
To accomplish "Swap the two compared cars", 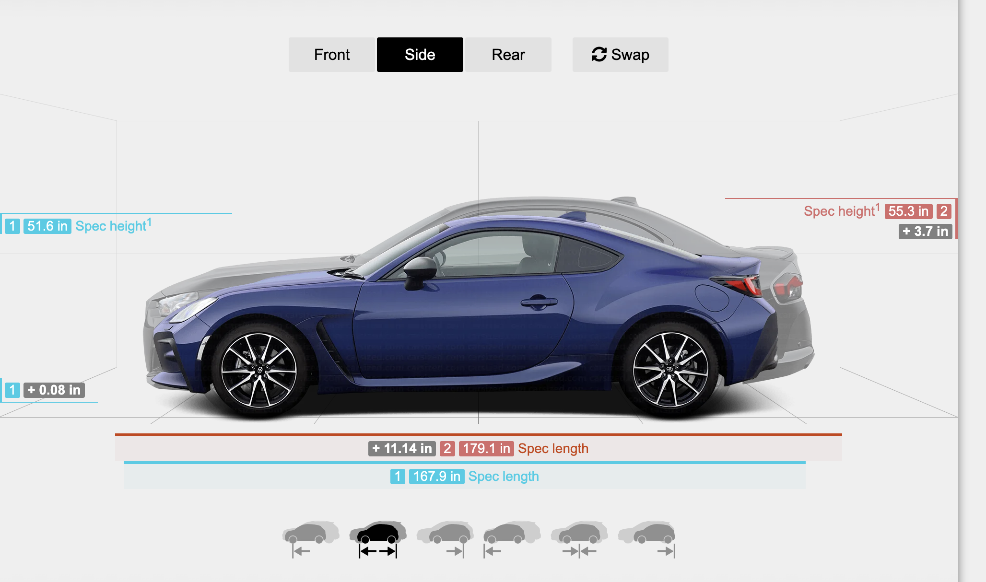I will click(620, 55).
